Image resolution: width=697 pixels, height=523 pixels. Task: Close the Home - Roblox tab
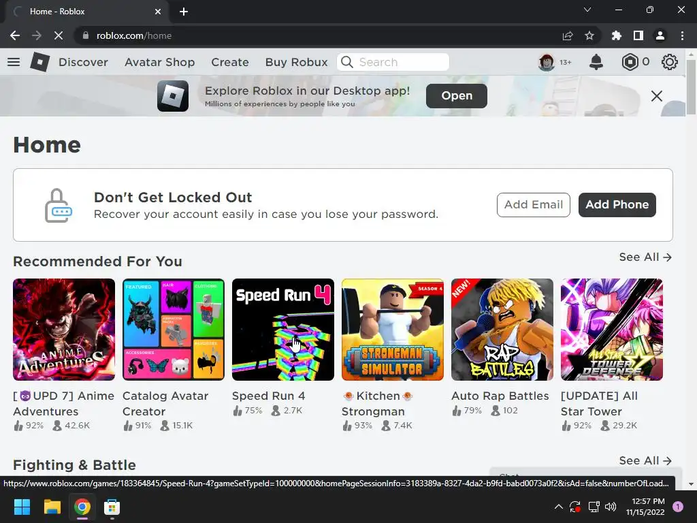[x=158, y=12]
